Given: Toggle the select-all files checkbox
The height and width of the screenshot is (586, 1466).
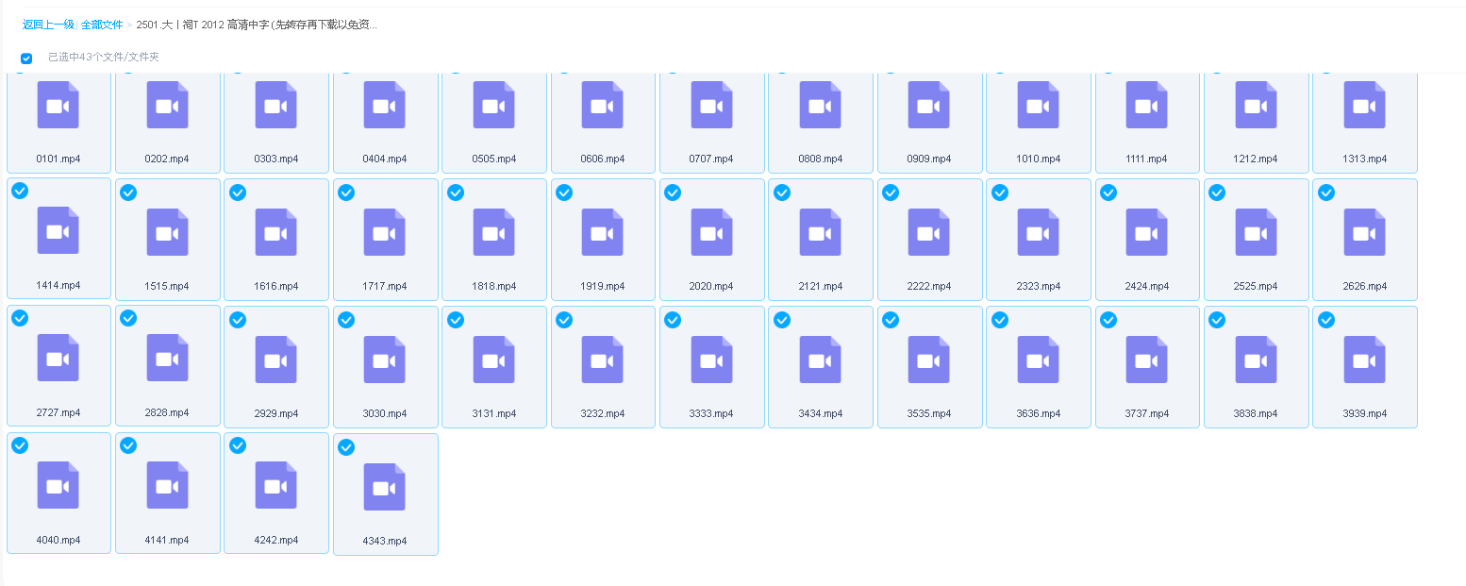Looking at the screenshot, I should 26,59.
